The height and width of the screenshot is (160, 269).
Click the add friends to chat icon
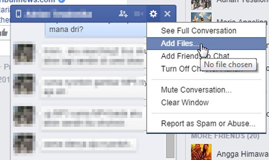123,14
